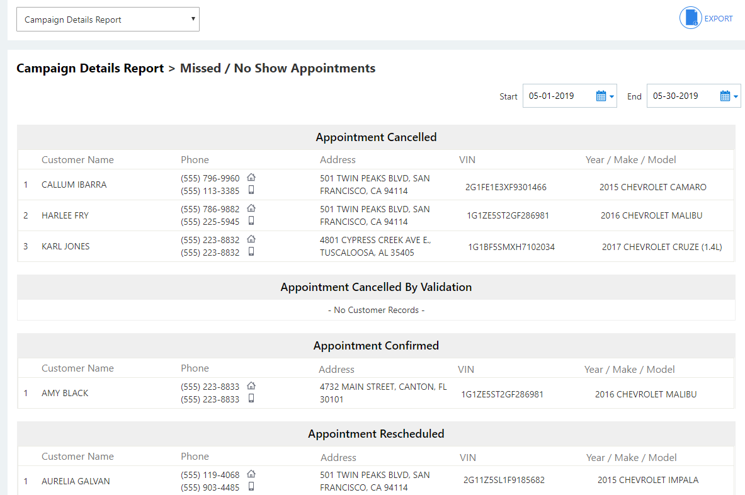Click the No Customer Records message
Image resolution: width=745 pixels, height=495 pixels.
click(x=377, y=310)
